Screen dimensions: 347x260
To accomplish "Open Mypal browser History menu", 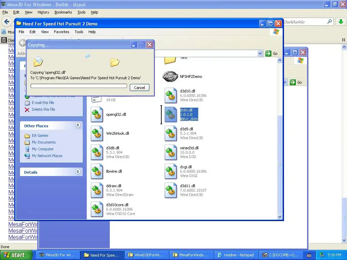I will pos(43,13).
